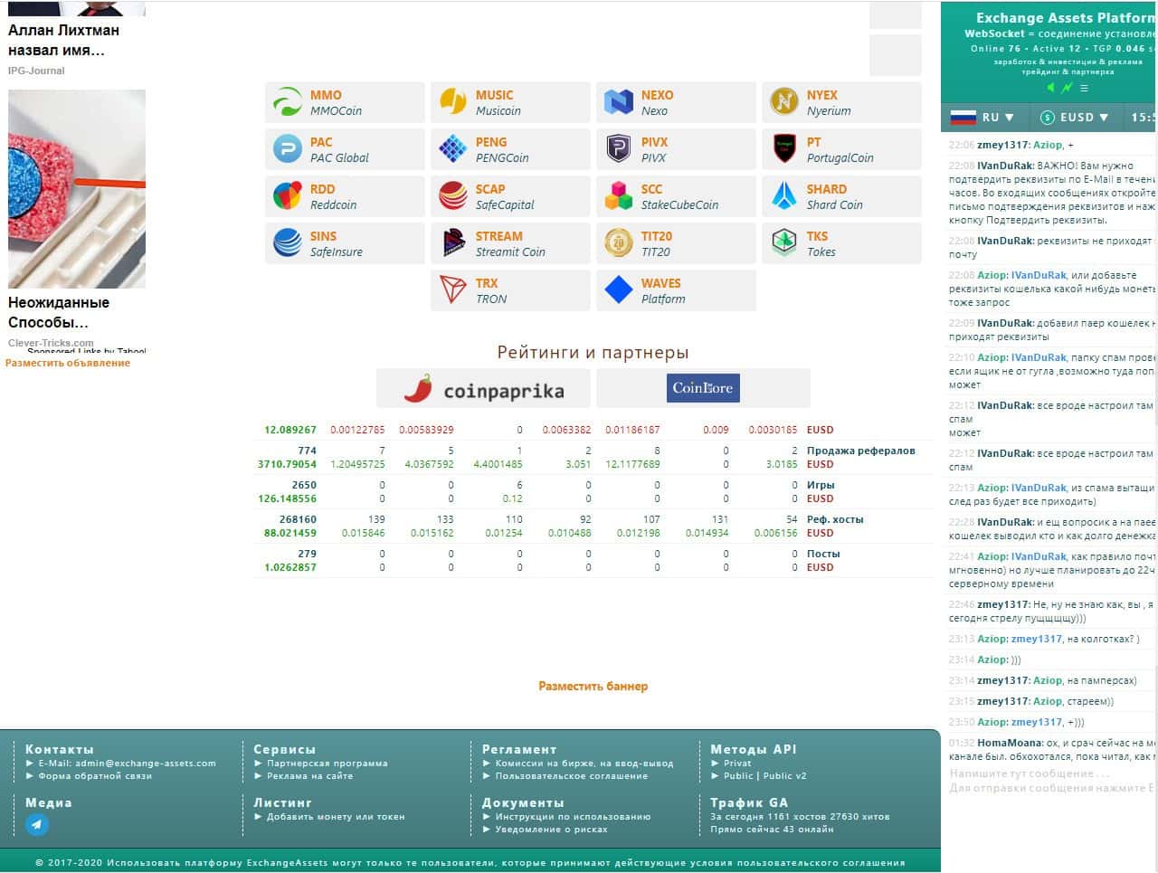Choose the SafeCapital logo icon
The image size is (1158, 873).
click(453, 196)
